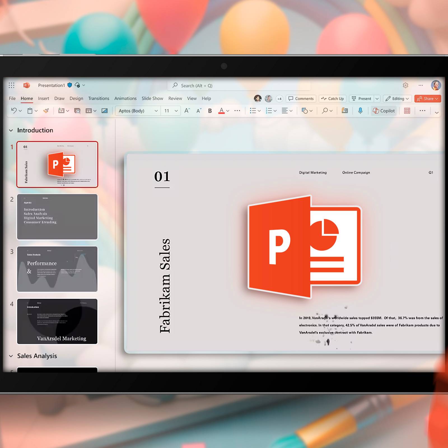Screen dimensions: 448x448
Task: Decrease the font size
Action: click(x=199, y=111)
